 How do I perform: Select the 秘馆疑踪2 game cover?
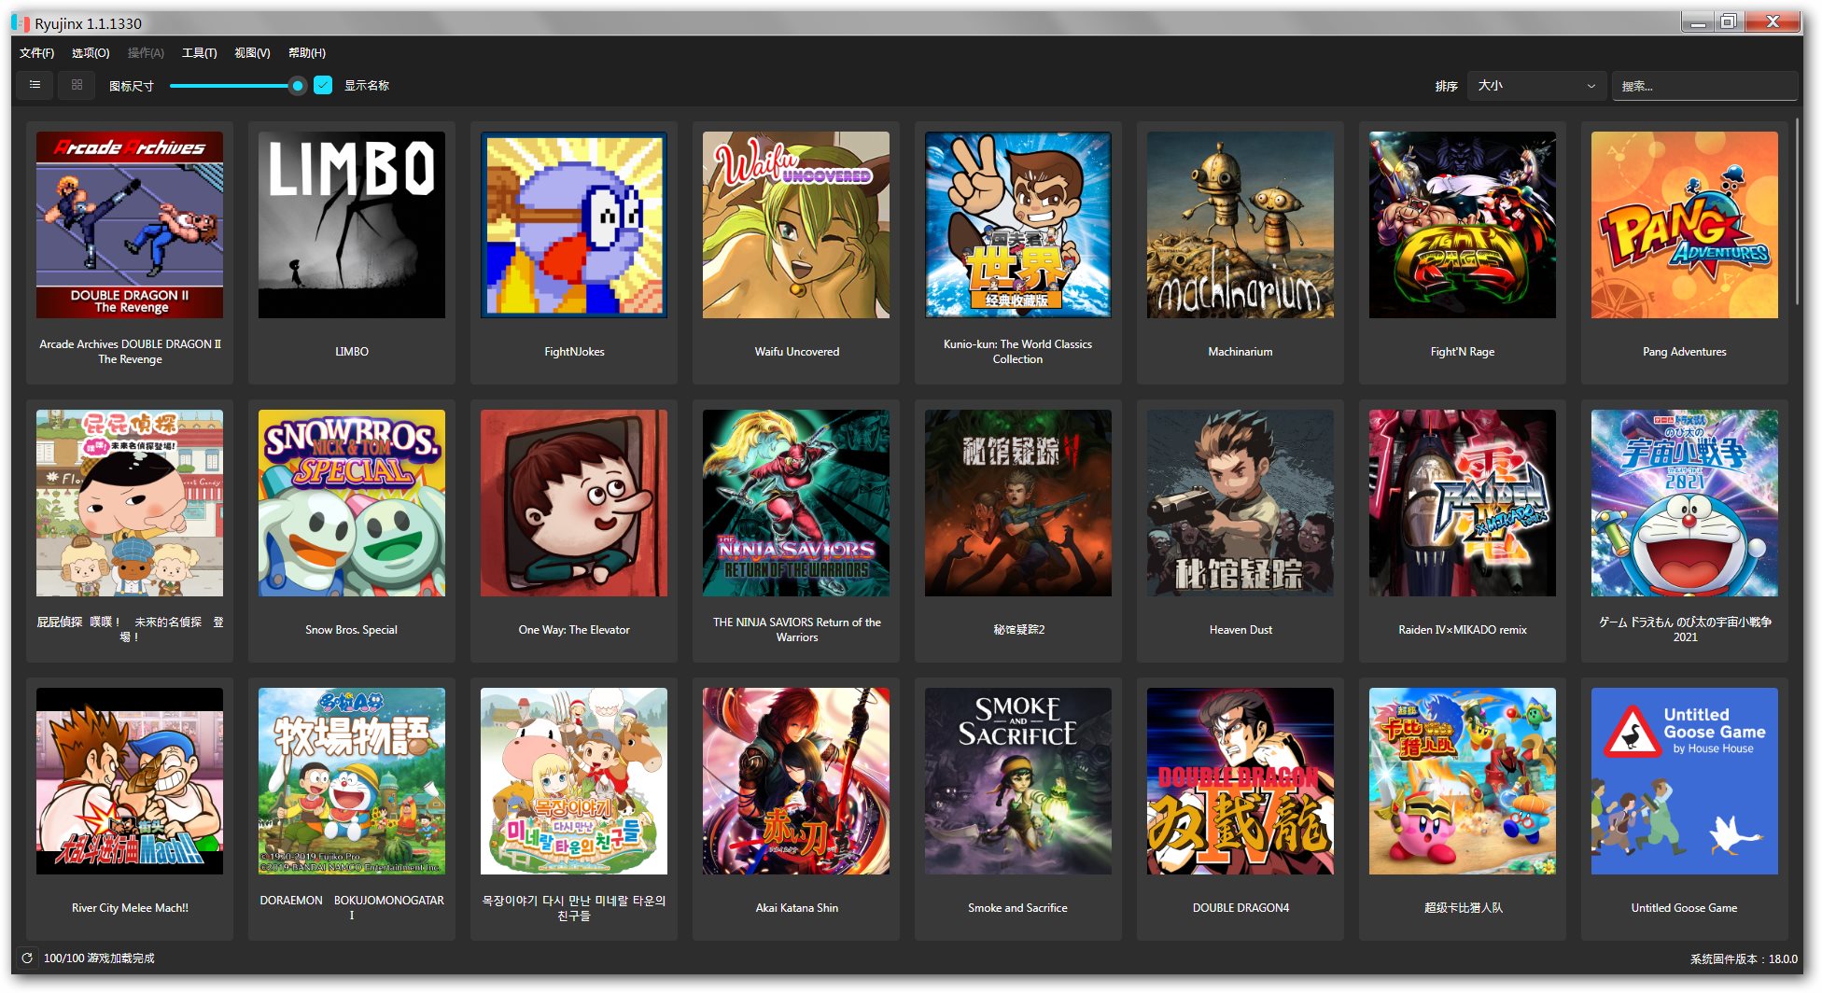[x=1018, y=503]
